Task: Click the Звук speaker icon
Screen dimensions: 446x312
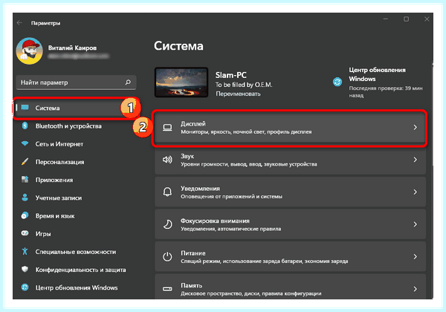Action: click(x=167, y=160)
